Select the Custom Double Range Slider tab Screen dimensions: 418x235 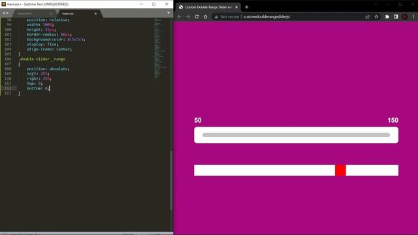(208, 7)
